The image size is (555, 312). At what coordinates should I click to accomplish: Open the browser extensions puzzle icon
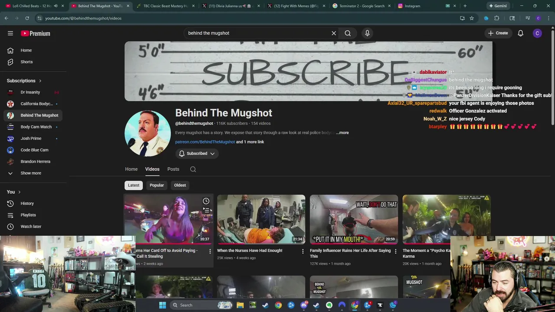[x=497, y=18]
